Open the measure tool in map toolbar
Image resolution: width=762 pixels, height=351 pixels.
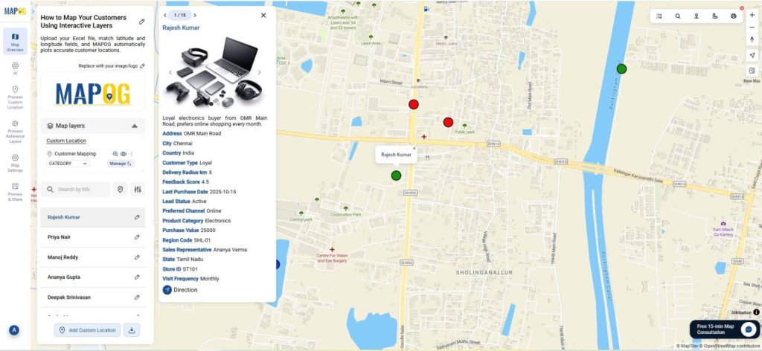tap(715, 16)
